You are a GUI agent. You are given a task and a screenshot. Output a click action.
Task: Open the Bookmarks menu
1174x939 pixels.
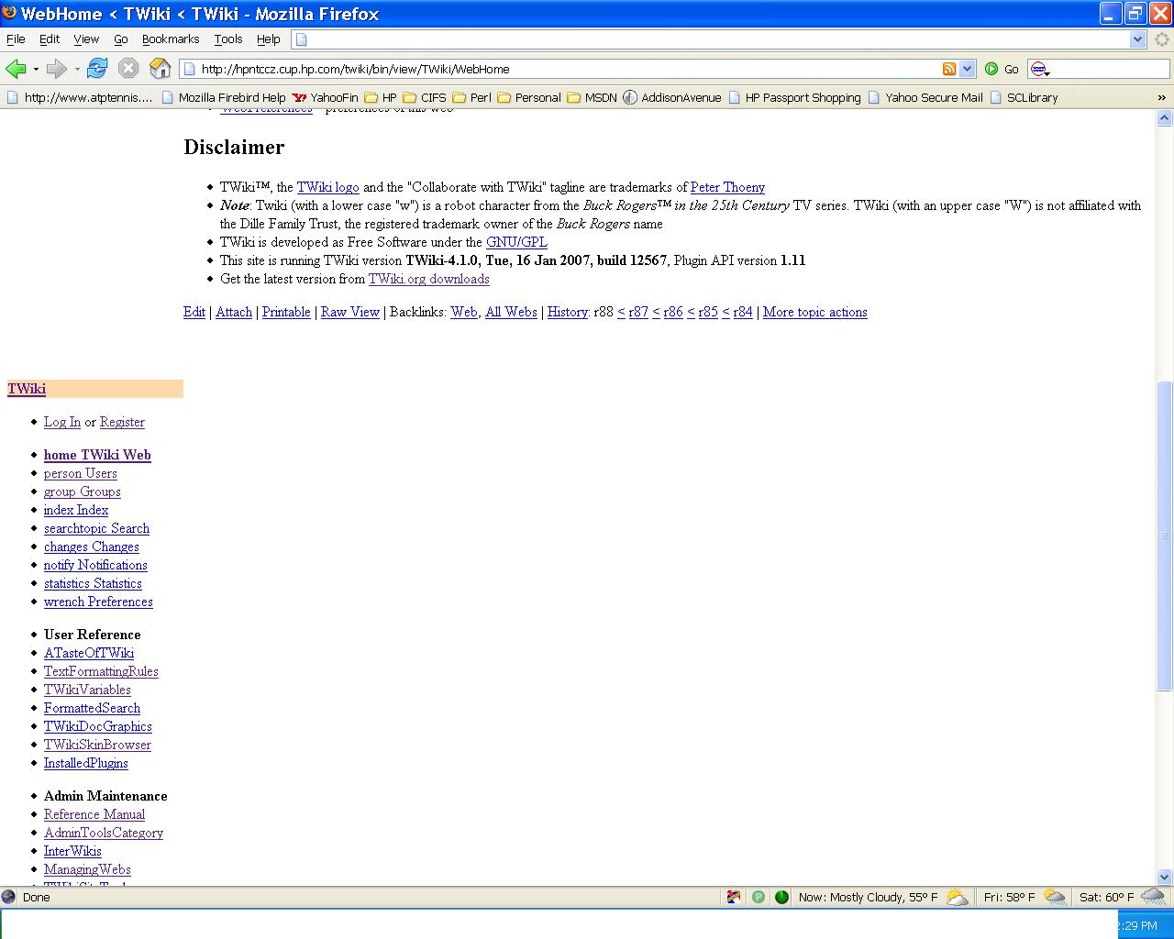tap(171, 39)
